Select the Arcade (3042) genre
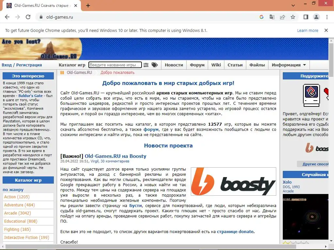This screenshot has height=250, width=334. pyautogui.click(x=28, y=213)
